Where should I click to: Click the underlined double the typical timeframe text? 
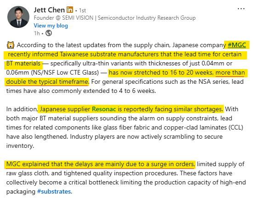pyautogui.click(x=47, y=81)
